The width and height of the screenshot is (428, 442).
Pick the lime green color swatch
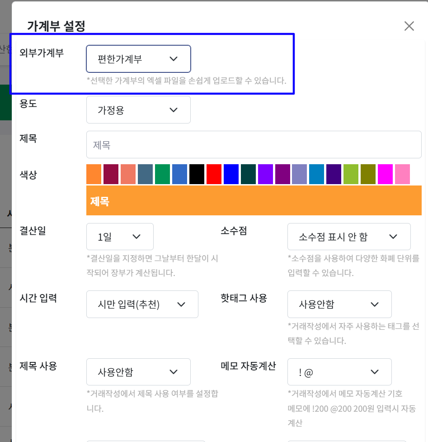[x=351, y=174]
